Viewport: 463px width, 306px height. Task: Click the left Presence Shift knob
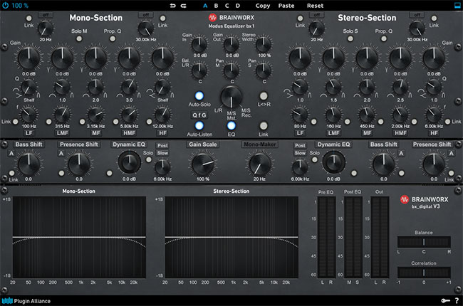79,164
